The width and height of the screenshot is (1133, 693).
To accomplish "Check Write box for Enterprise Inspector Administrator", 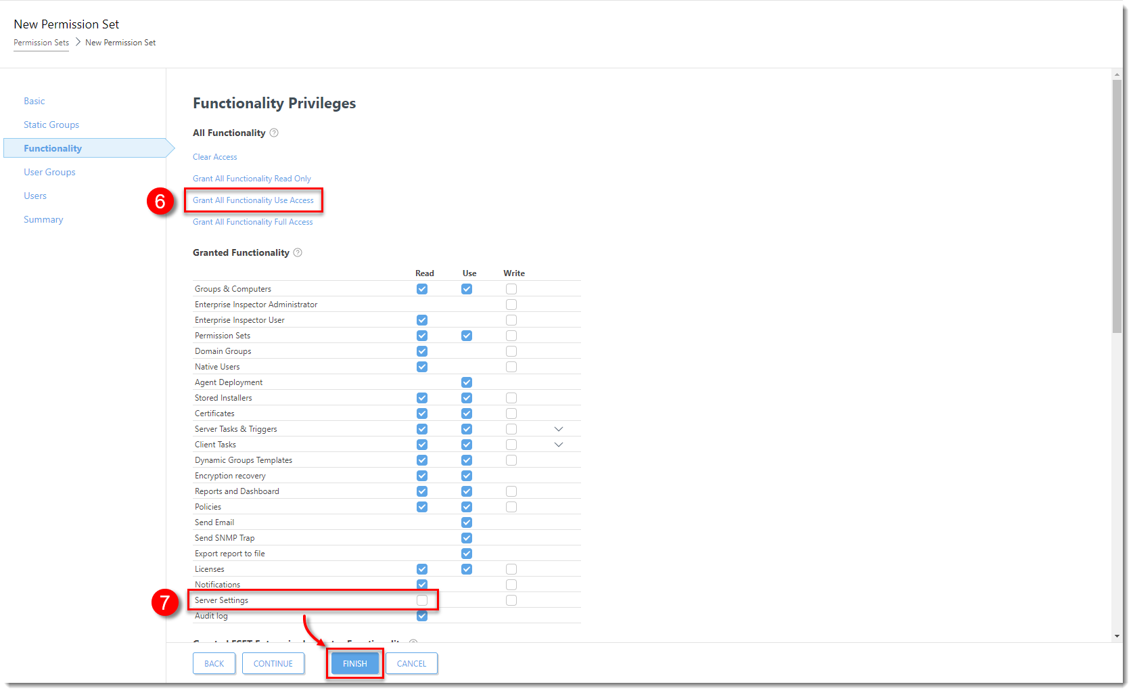I will coord(511,305).
